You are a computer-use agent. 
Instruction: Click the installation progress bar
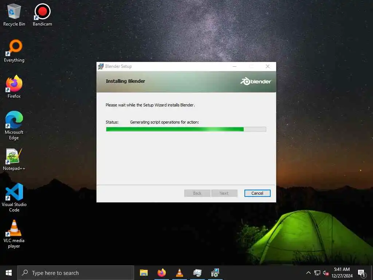pyautogui.click(x=186, y=129)
